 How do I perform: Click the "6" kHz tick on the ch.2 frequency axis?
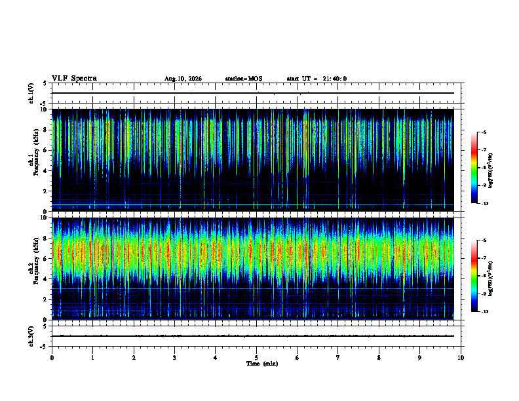coord(46,258)
